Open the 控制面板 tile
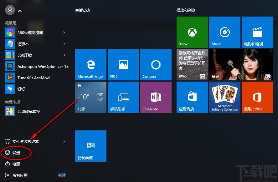278x182 pixels. (90, 146)
